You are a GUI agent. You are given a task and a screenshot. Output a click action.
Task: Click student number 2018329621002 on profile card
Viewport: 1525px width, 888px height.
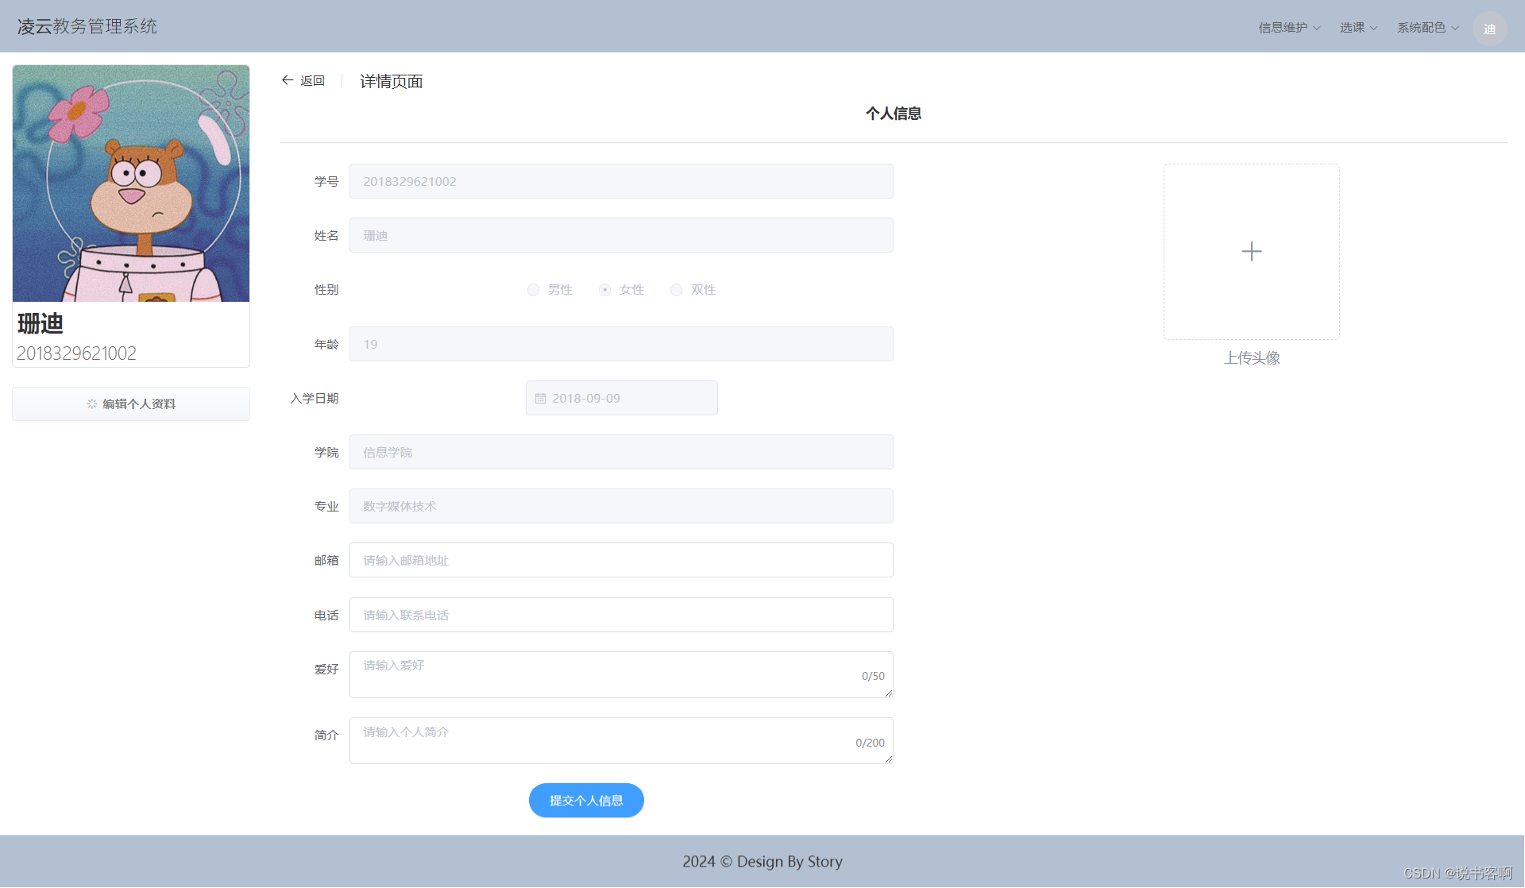tap(76, 353)
